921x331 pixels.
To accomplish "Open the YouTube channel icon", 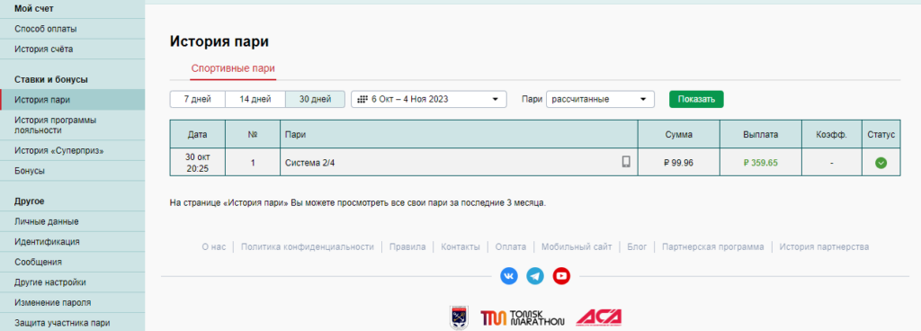I will coord(561,275).
